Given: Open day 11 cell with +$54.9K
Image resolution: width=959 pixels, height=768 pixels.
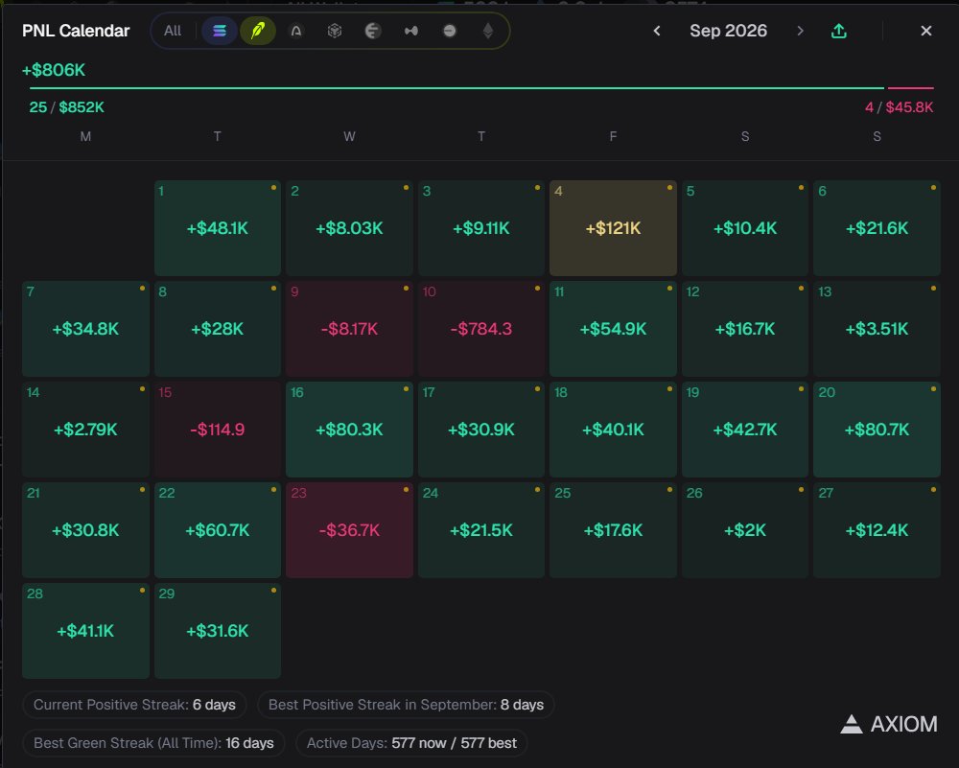Looking at the screenshot, I should [x=613, y=329].
